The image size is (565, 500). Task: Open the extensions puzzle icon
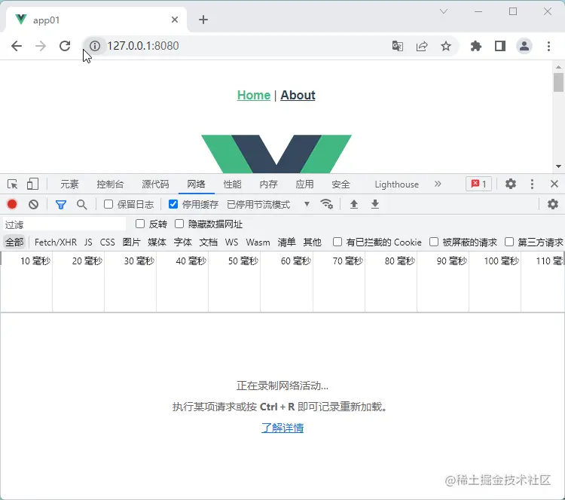[x=475, y=46]
